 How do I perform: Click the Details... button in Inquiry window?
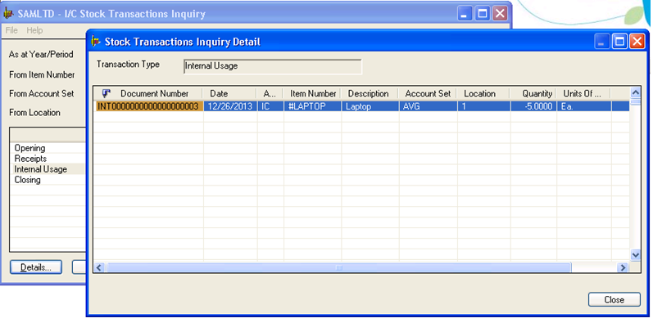point(36,267)
